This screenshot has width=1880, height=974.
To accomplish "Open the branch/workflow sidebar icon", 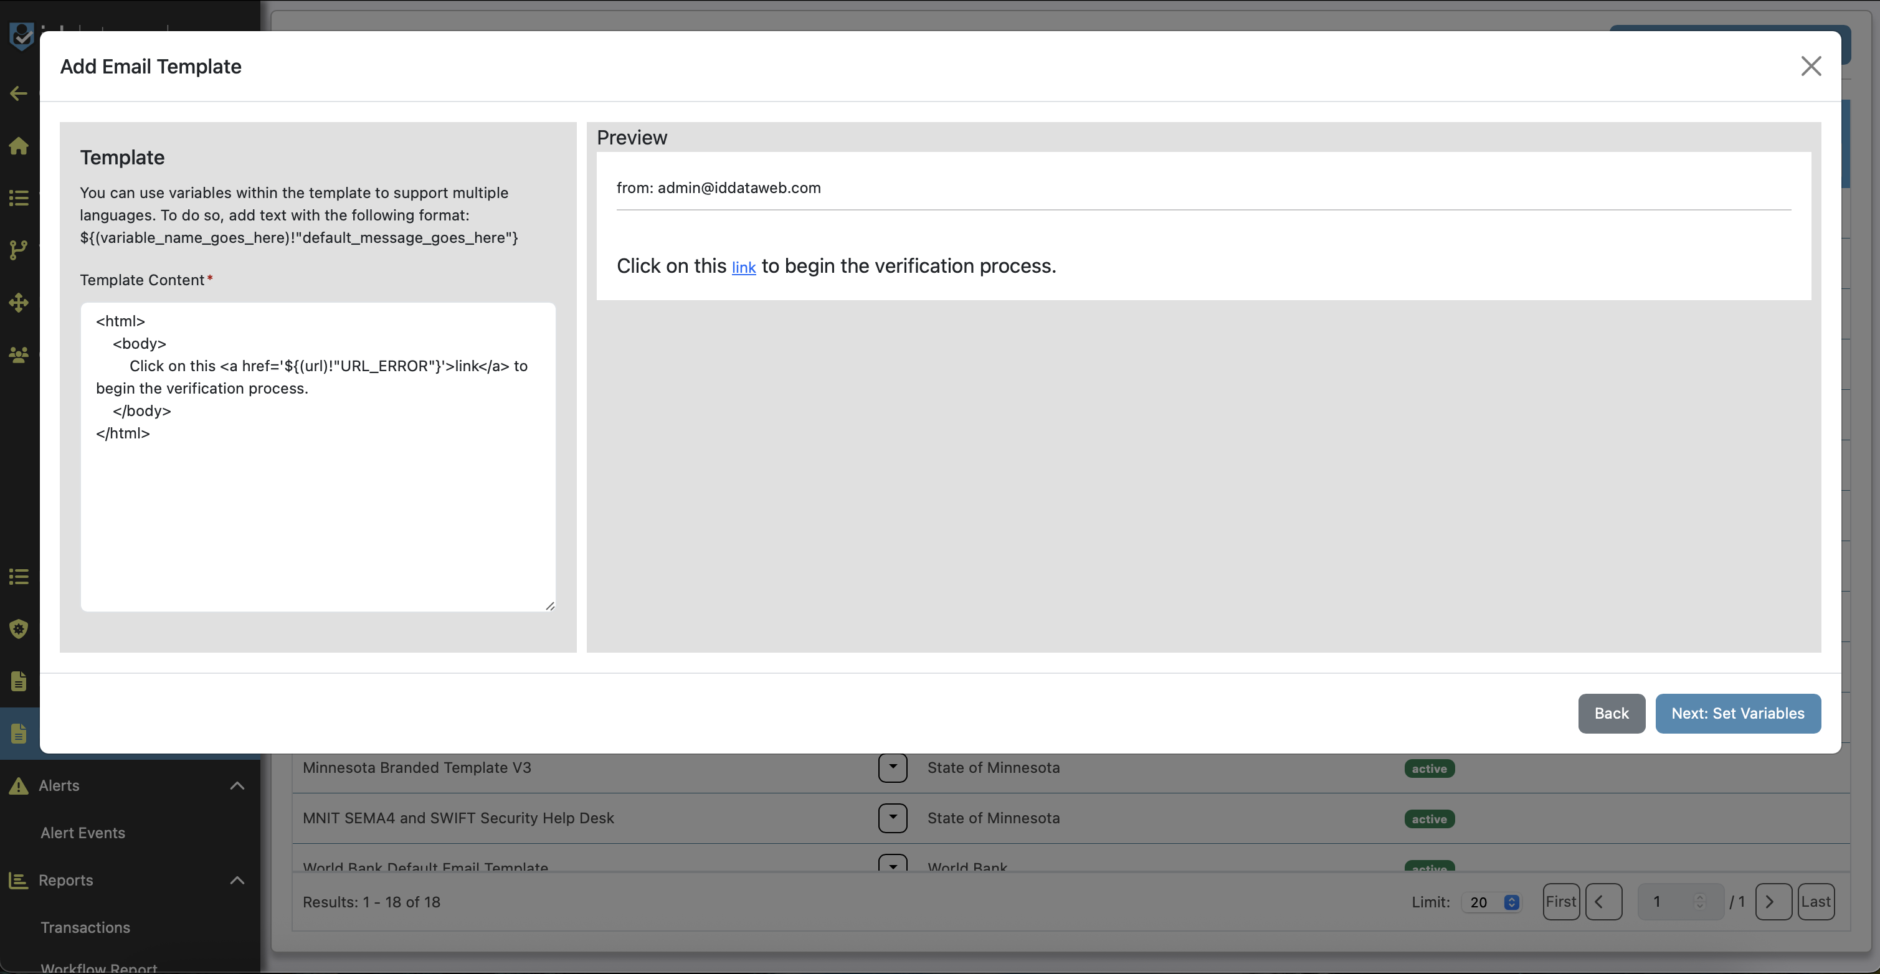I will tap(19, 250).
